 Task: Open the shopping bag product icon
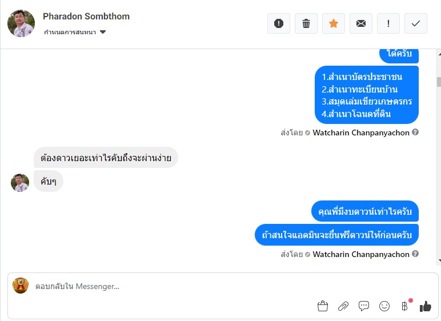click(x=323, y=306)
